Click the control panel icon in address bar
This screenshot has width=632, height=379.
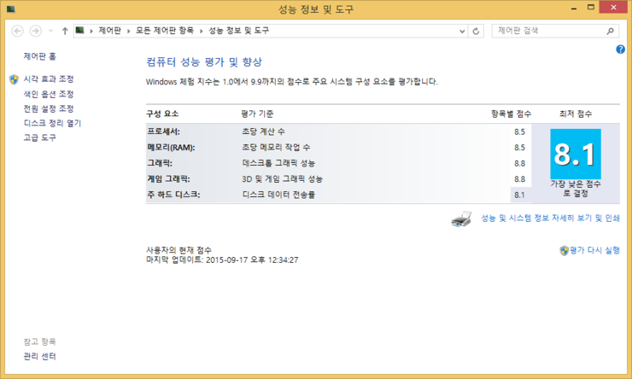79,30
